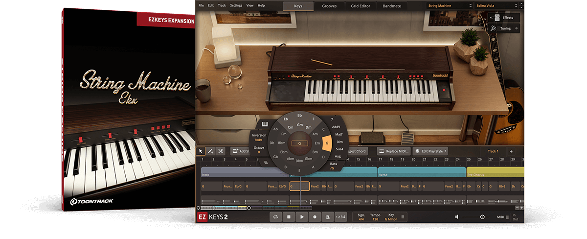Click the speaker volume icon
Screen dimensions: 587x239
[457, 217]
